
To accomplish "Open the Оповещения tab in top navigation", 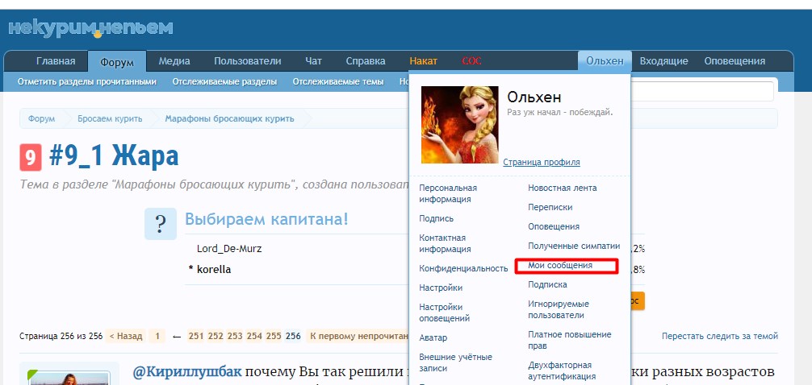I will pos(735,61).
